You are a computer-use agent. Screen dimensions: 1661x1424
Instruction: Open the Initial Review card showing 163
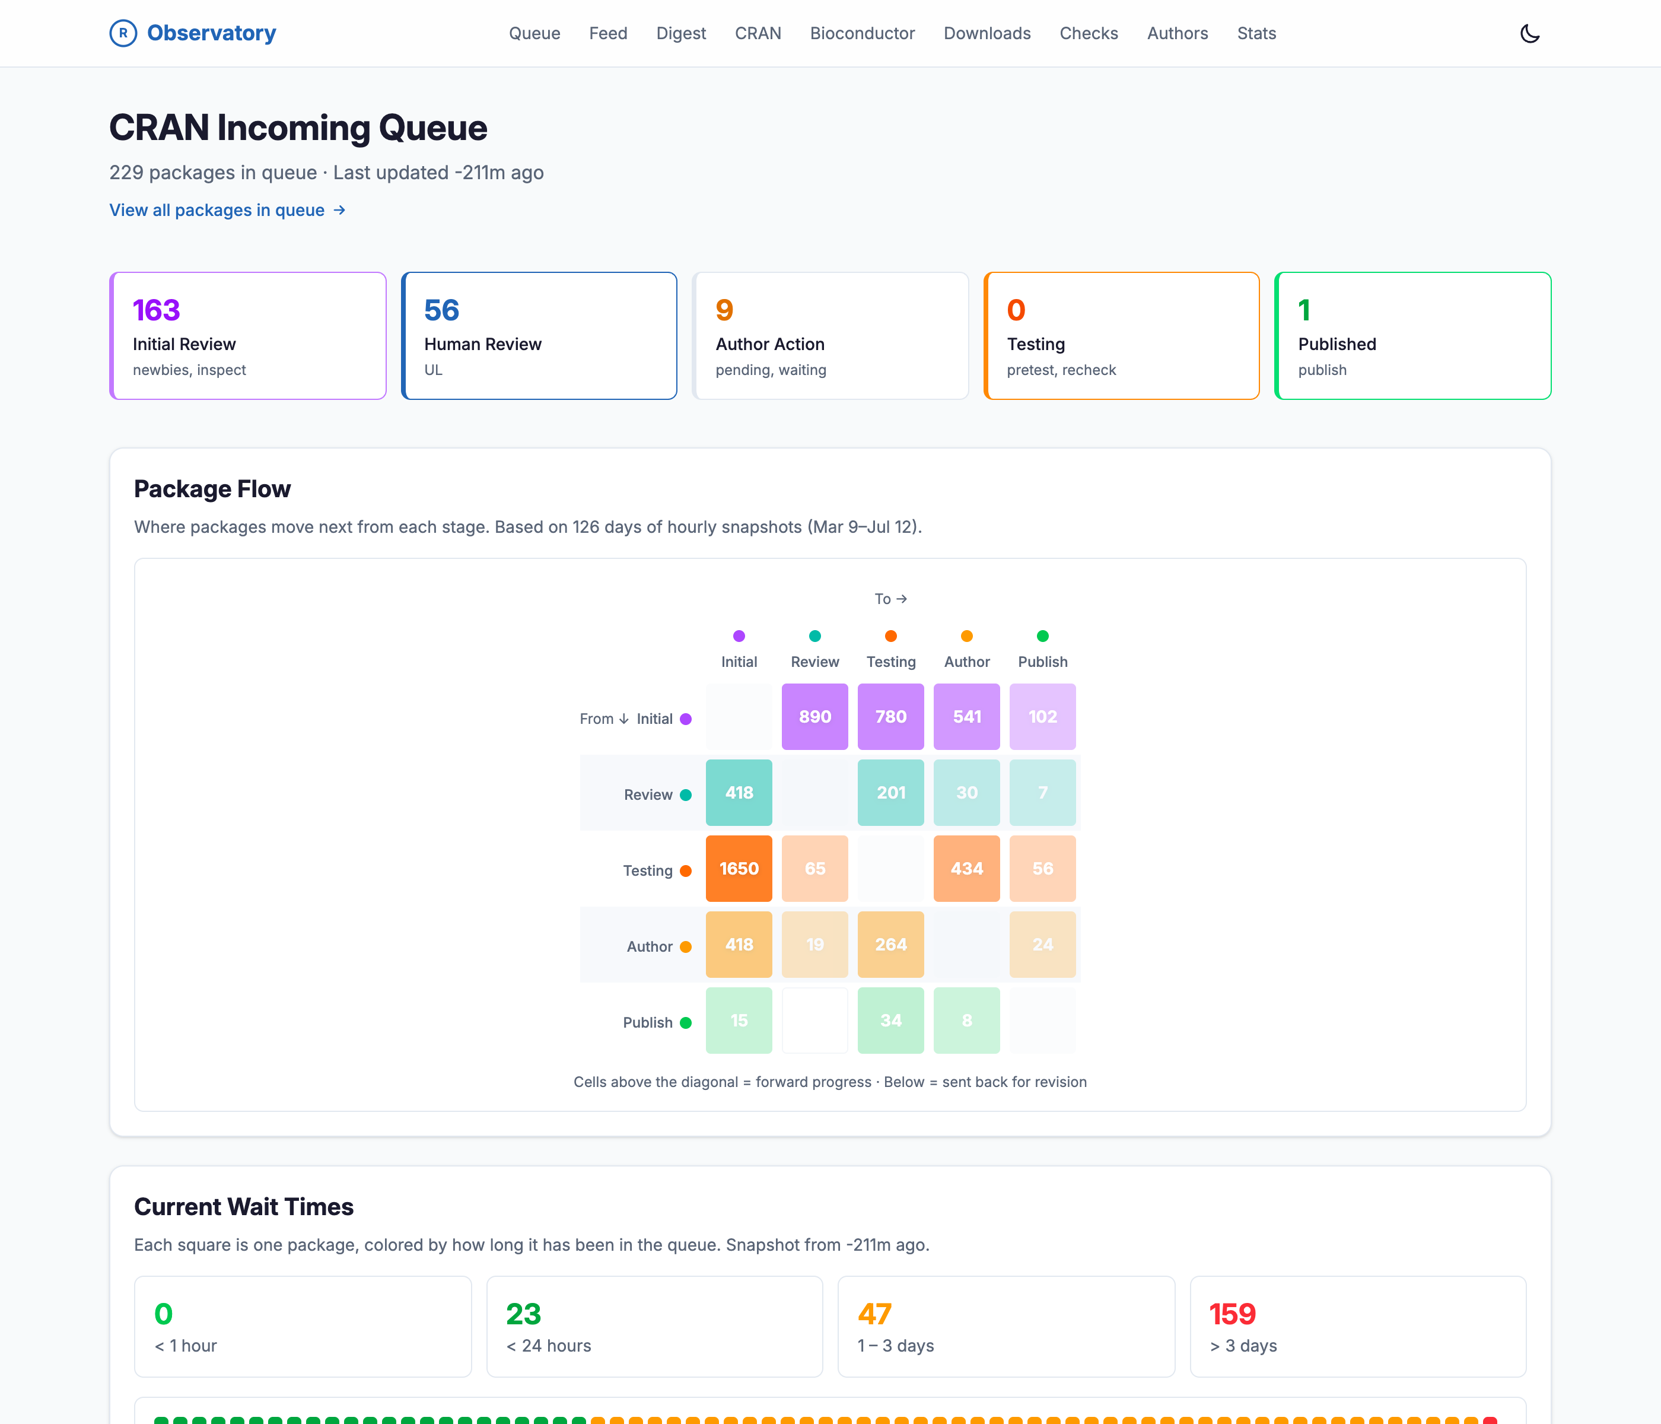[248, 336]
